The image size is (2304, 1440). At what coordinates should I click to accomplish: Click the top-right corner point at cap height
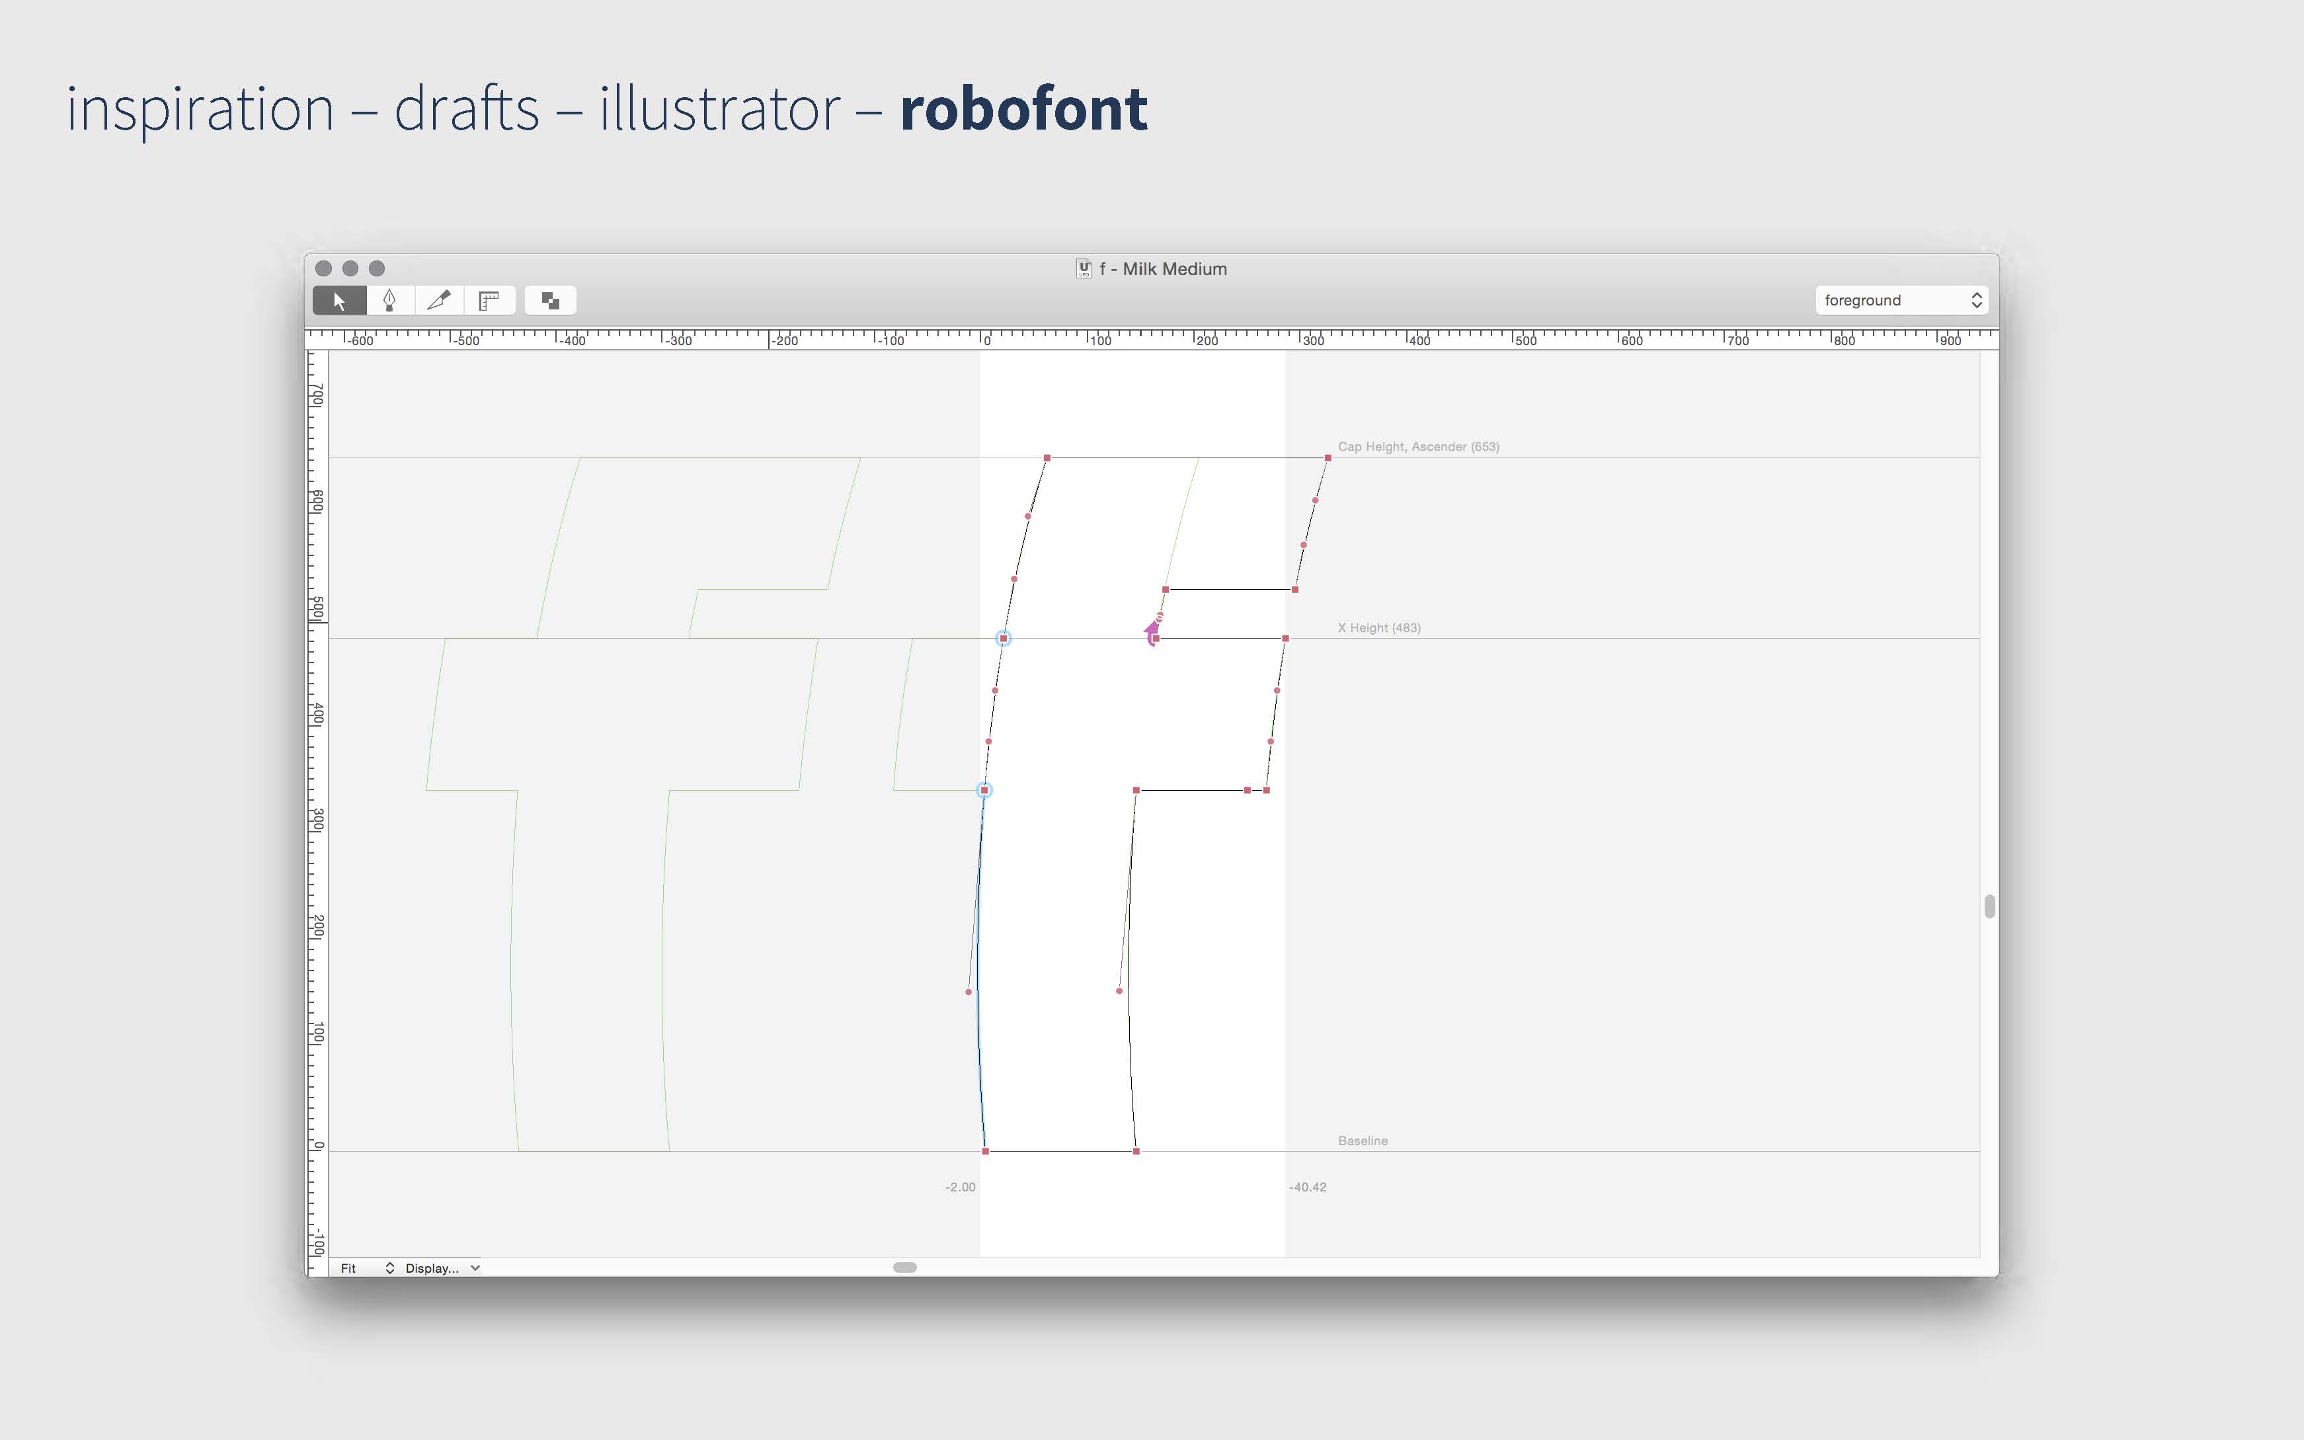[x=1328, y=458]
